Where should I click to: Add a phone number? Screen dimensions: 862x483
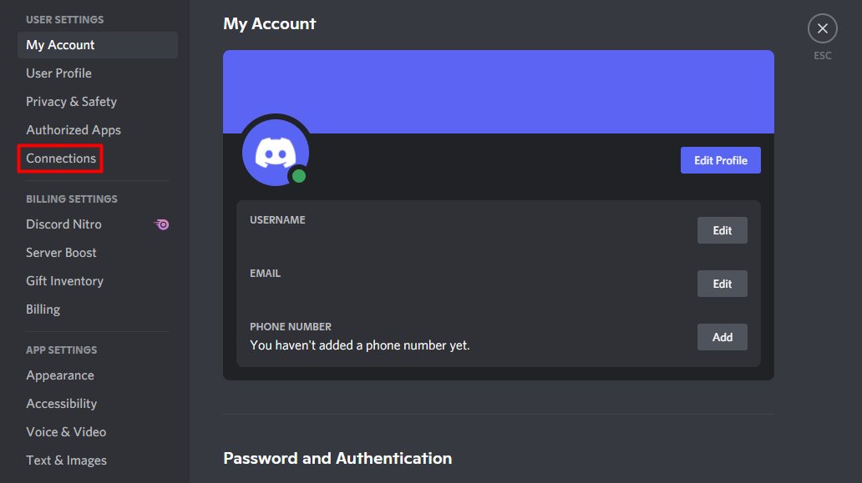pos(723,337)
